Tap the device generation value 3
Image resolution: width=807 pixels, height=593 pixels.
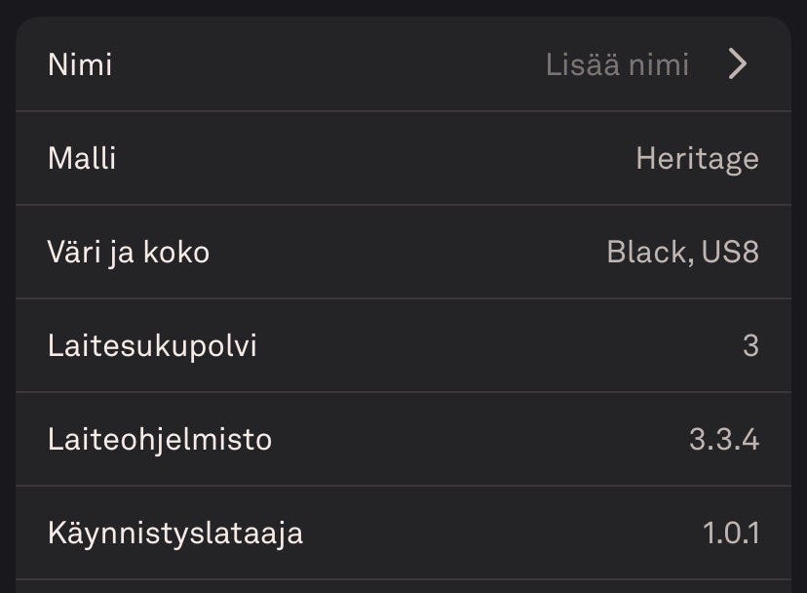749,345
